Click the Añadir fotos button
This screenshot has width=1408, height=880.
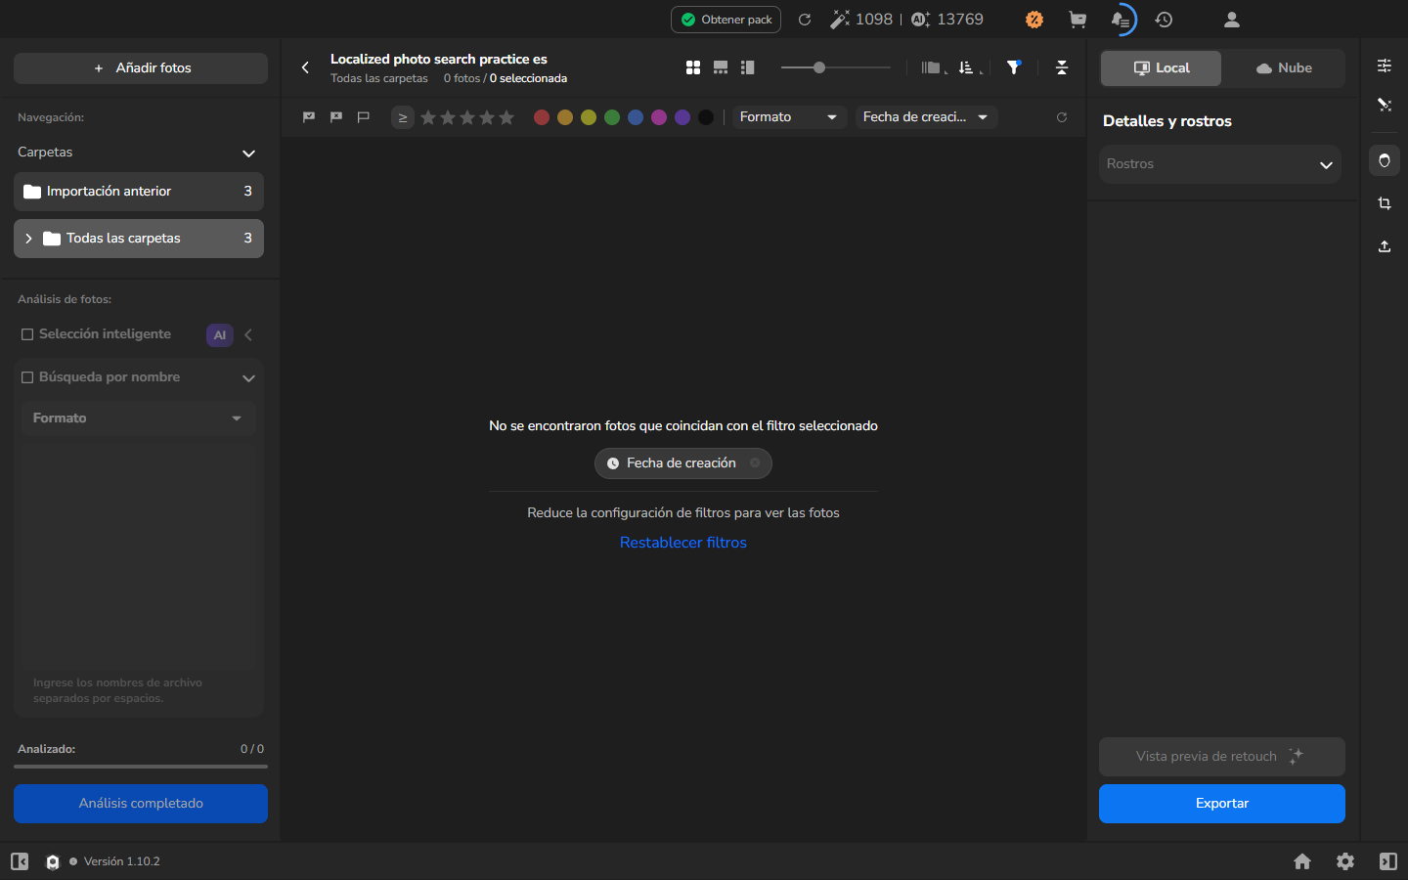[141, 68]
